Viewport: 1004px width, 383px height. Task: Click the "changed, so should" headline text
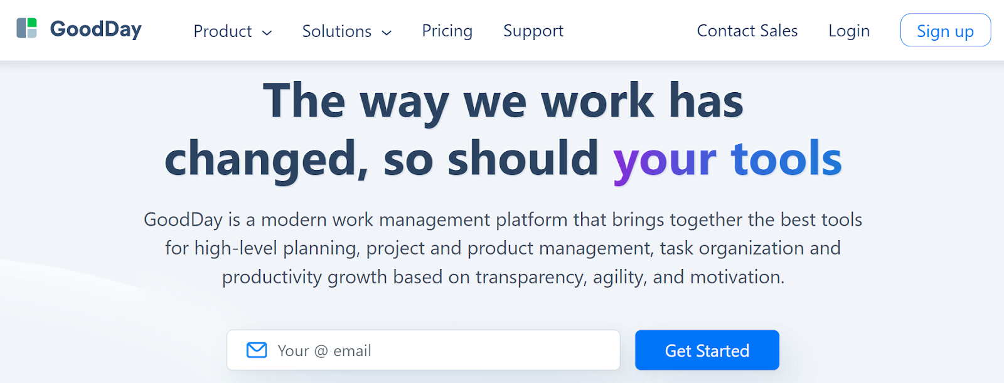pos(382,159)
